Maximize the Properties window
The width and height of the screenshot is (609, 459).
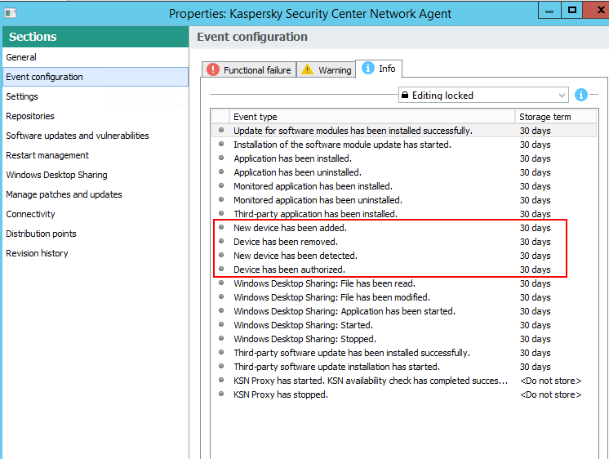click(571, 10)
